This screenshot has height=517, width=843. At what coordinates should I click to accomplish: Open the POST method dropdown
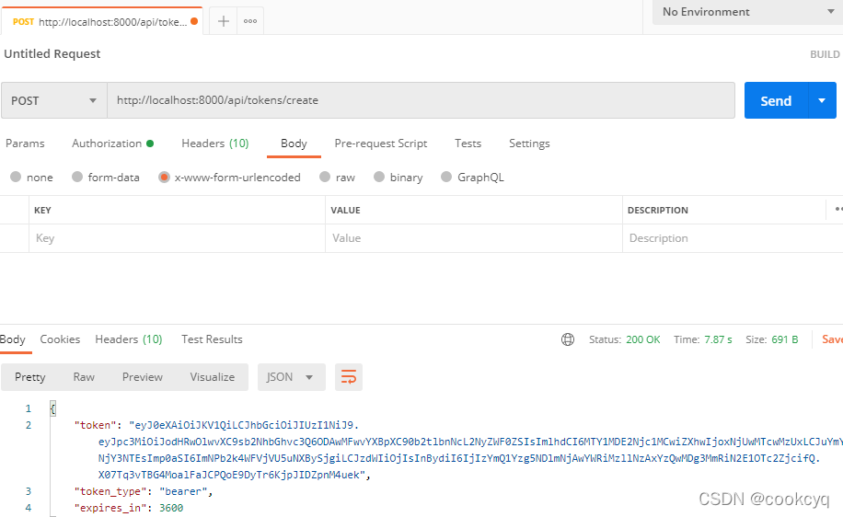tap(54, 100)
